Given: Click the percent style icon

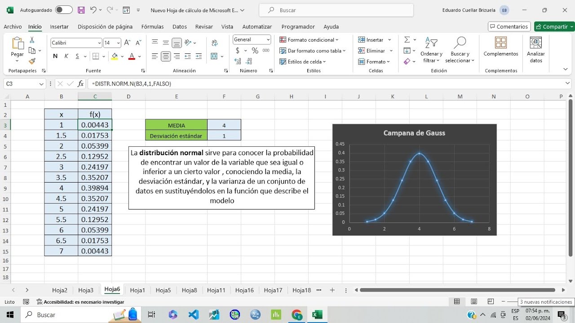Looking at the screenshot, I should pos(255,51).
